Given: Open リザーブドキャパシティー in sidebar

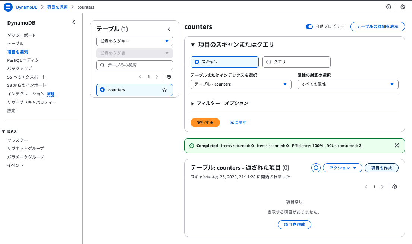Looking at the screenshot, I should (x=32, y=102).
